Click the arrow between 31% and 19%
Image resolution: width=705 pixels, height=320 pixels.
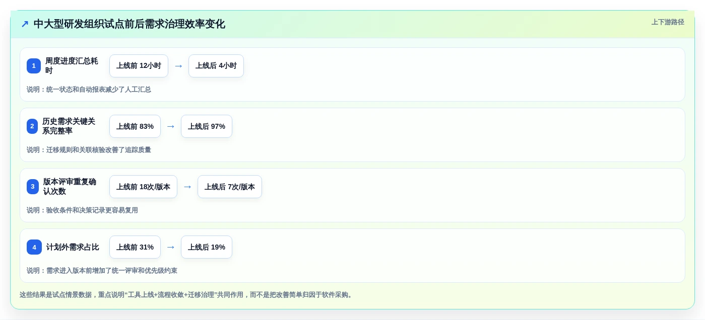coord(171,247)
